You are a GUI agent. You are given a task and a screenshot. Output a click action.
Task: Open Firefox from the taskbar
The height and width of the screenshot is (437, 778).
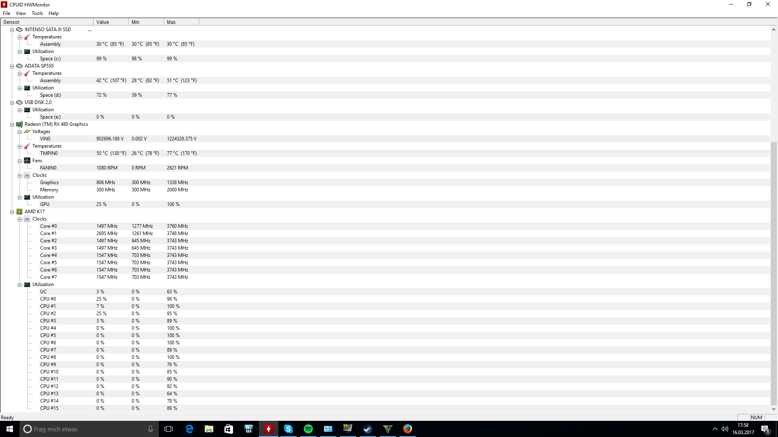407,429
